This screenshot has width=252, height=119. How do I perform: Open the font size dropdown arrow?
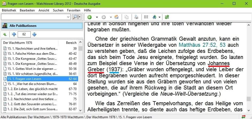pyautogui.click(x=160, y=17)
